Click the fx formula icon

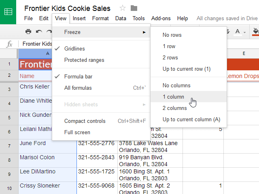pyautogui.click(x=9, y=44)
